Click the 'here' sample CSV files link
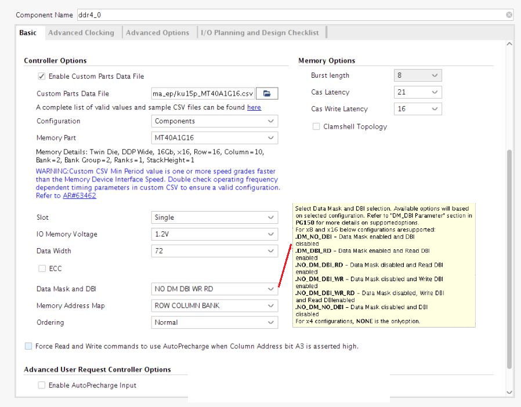Viewport: 521px width, 407px height. (254, 107)
